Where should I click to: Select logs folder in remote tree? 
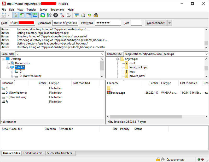pyautogui.click(x=132, y=72)
